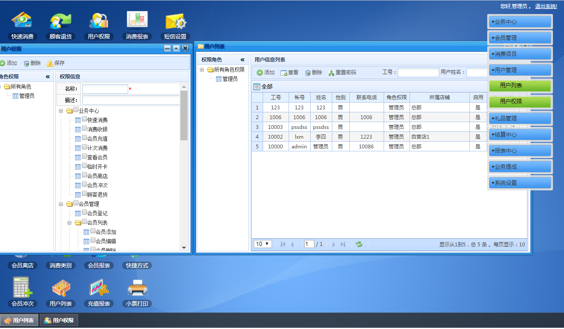Launch the 消费报表 chart icon
The height and width of the screenshot is (329, 564).
tap(137, 20)
